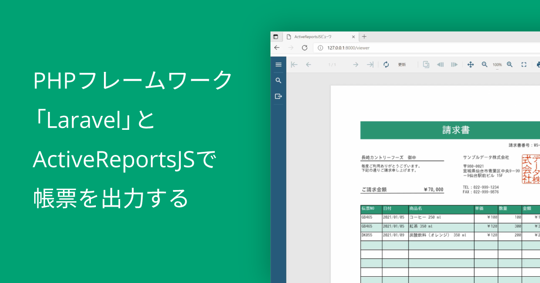Click the ¥70,000 amount

point(433,190)
